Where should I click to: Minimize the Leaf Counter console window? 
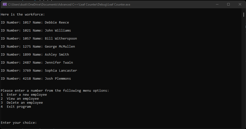[217, 4]
